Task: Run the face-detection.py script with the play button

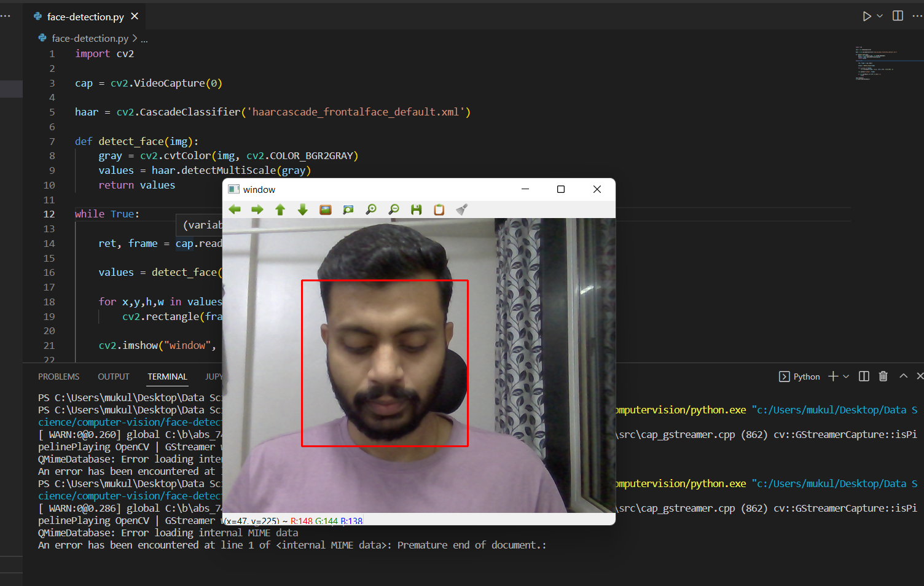Action: (x=866, y=16)
